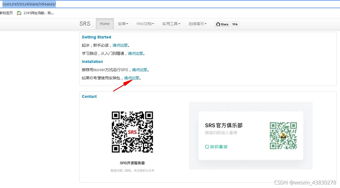Image resolution: width=340 pixels, height=188 pixels.
Task: Open the 新标签页 bookmark
Action: [6, 13]
